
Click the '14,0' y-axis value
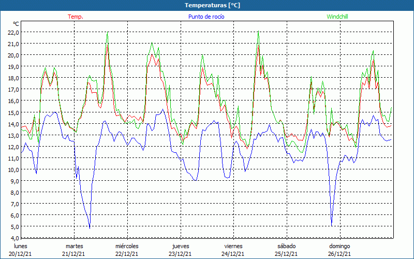[x=13, y=124]
